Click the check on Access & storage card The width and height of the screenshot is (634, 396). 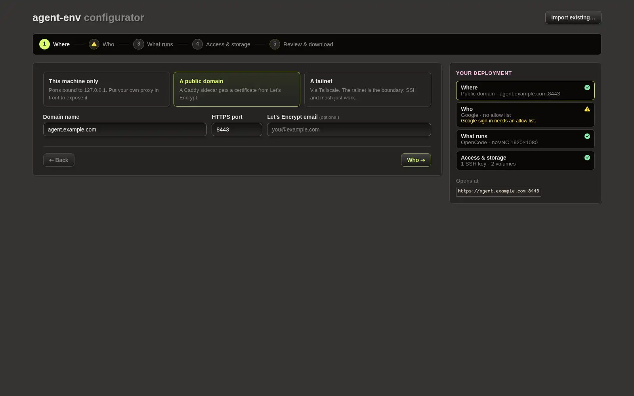587,158
